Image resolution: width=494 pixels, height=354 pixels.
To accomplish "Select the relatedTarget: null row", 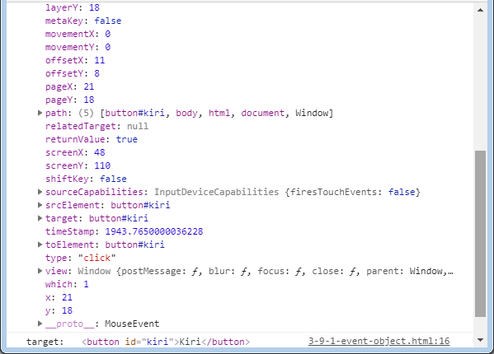I will [x=96, y=126].
